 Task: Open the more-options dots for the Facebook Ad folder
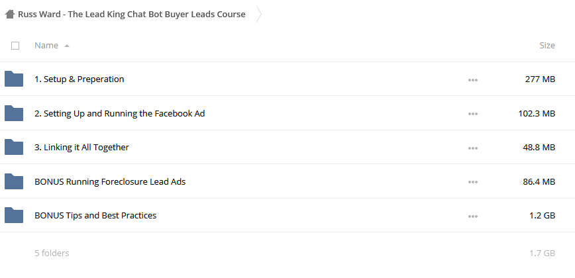pyautogui.click(x=473, y=114)
